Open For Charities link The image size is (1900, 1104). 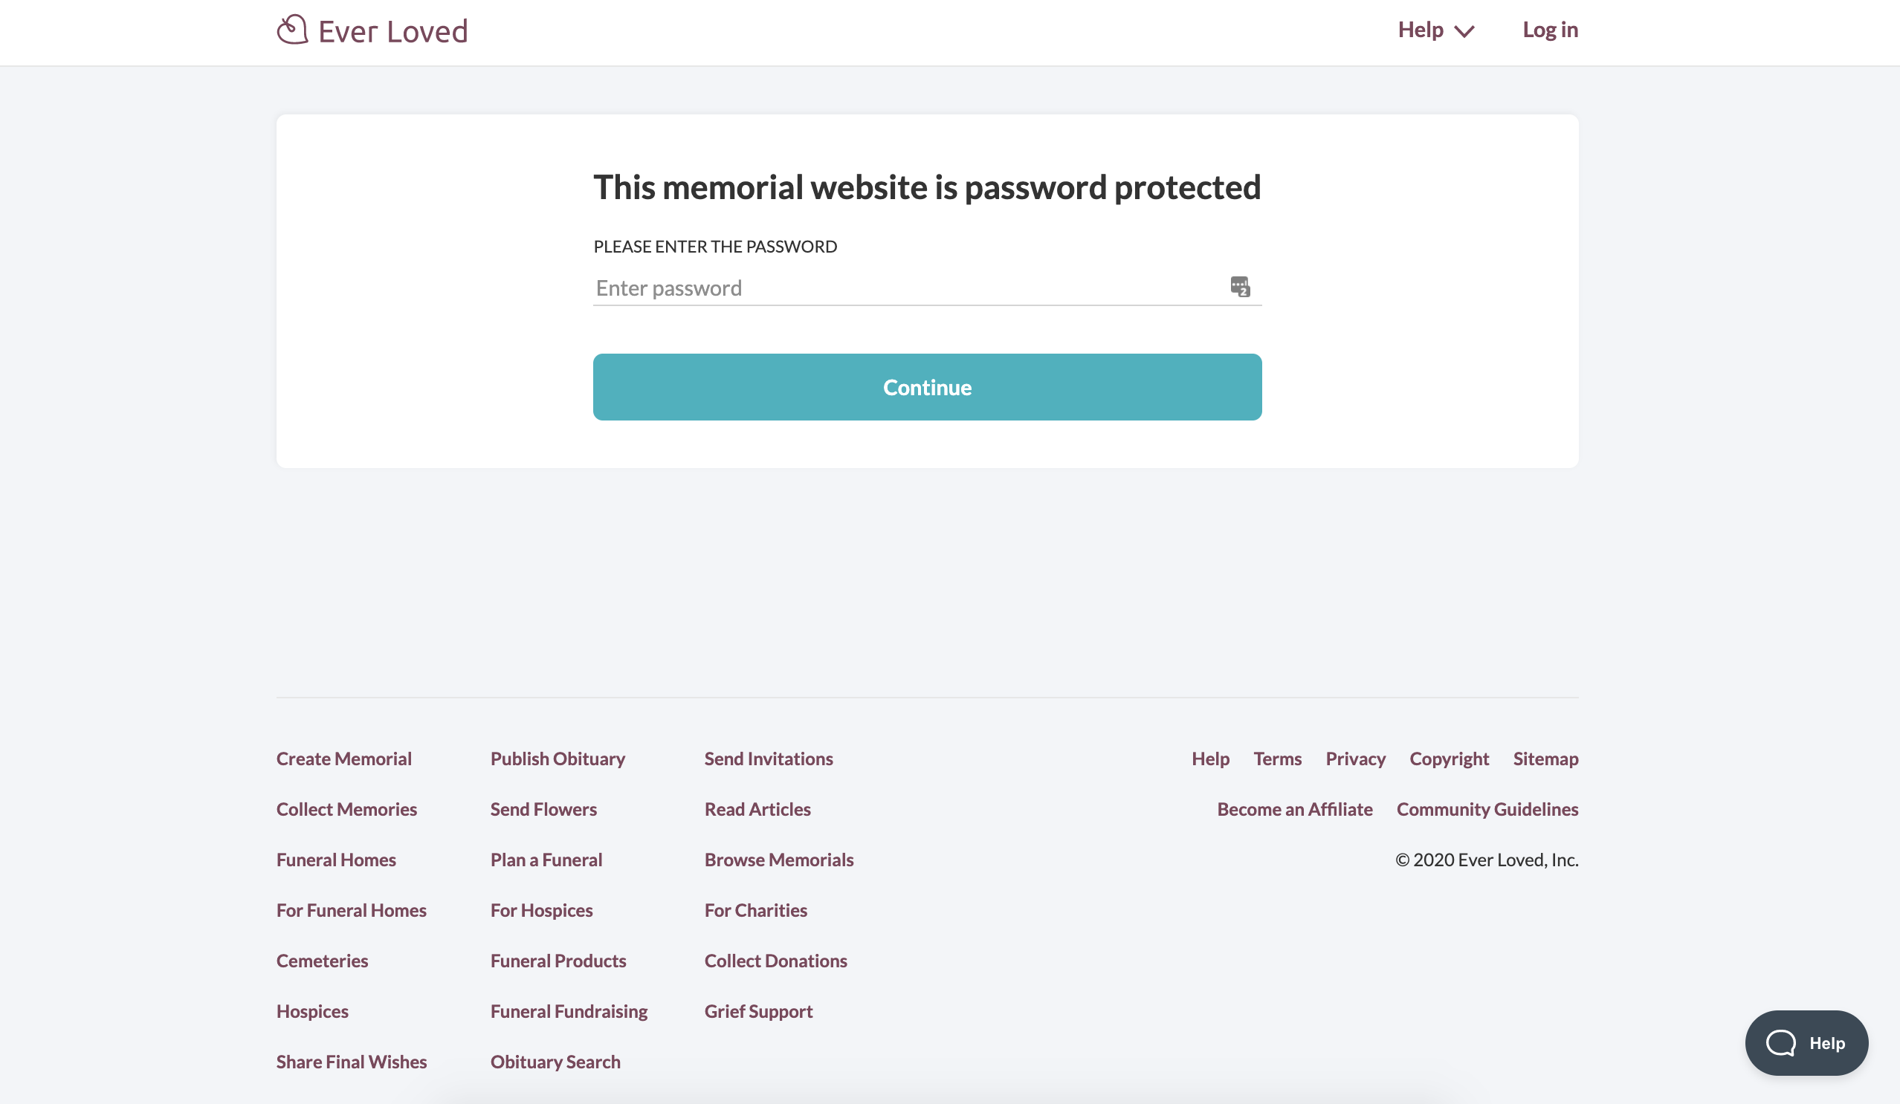tap(755, 909)
